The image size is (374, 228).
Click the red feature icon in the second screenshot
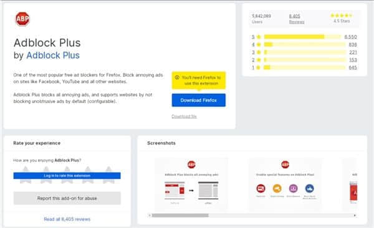[x=261, y=188]
